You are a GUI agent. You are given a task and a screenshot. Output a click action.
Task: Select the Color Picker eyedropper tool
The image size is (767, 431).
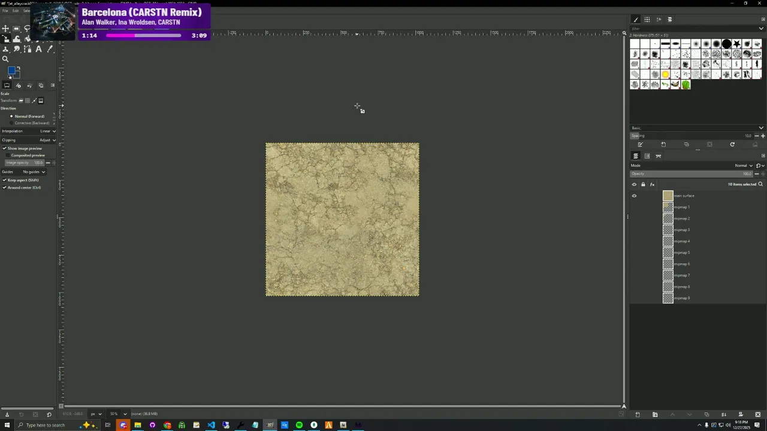click(50, 49)
